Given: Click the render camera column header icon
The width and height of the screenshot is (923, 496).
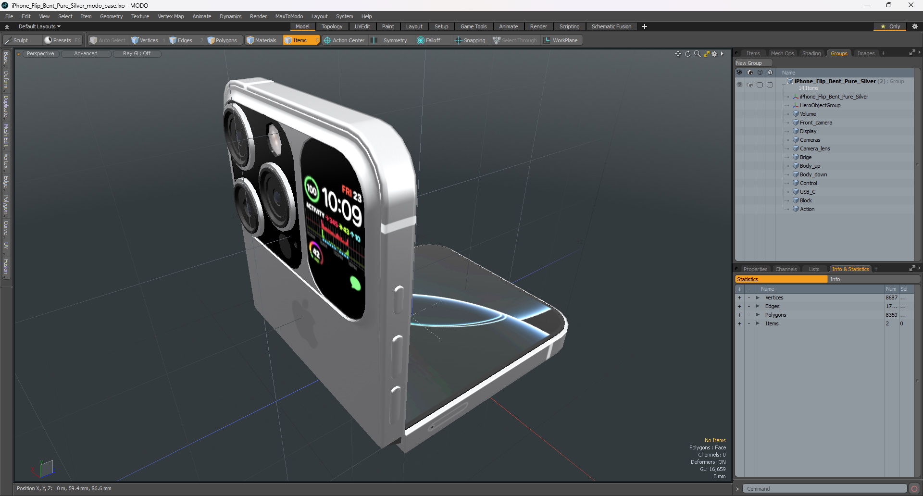Looking at the screenshot, I should point(749,73).
